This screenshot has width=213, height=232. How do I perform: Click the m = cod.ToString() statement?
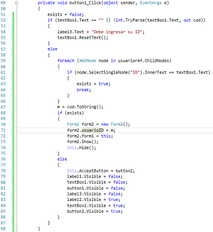pos(80,107)
